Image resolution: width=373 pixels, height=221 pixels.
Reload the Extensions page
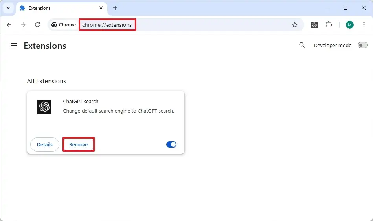pyautogui.click(x=37, y=25)
